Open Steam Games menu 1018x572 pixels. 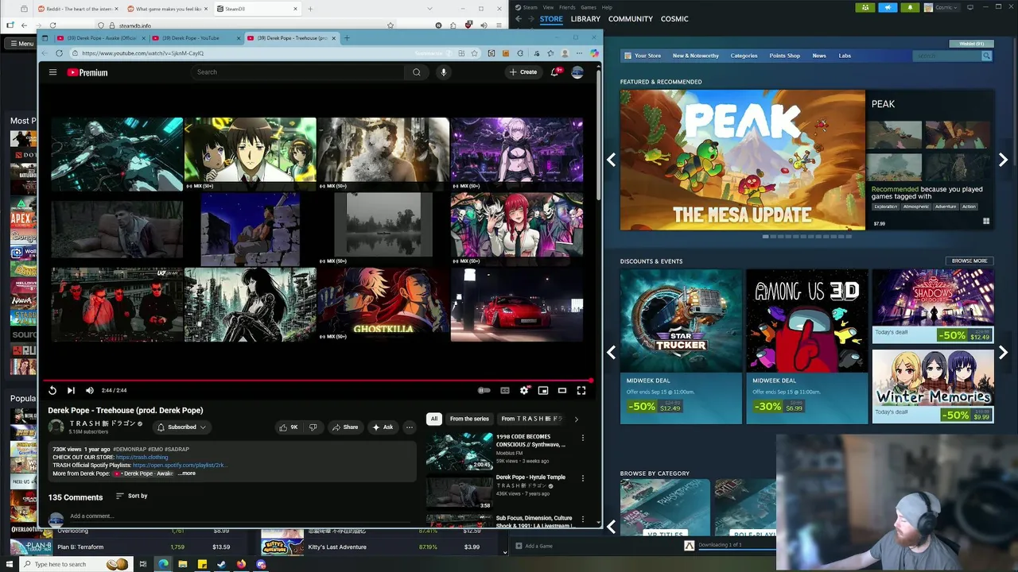[x=589, y=7]
